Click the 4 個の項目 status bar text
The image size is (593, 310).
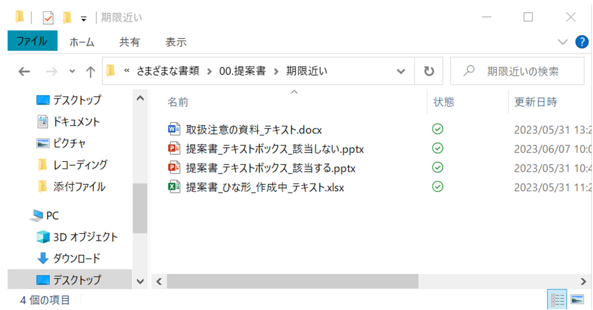(45, 300)
